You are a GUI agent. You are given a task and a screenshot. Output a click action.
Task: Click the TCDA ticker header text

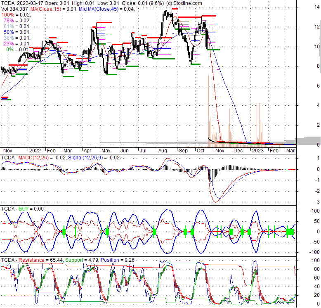tap(8, 3)
